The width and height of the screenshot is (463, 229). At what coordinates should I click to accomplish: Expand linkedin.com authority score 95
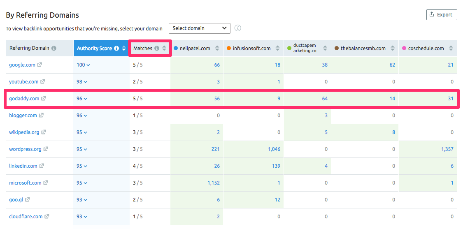[x=82, y=166]
